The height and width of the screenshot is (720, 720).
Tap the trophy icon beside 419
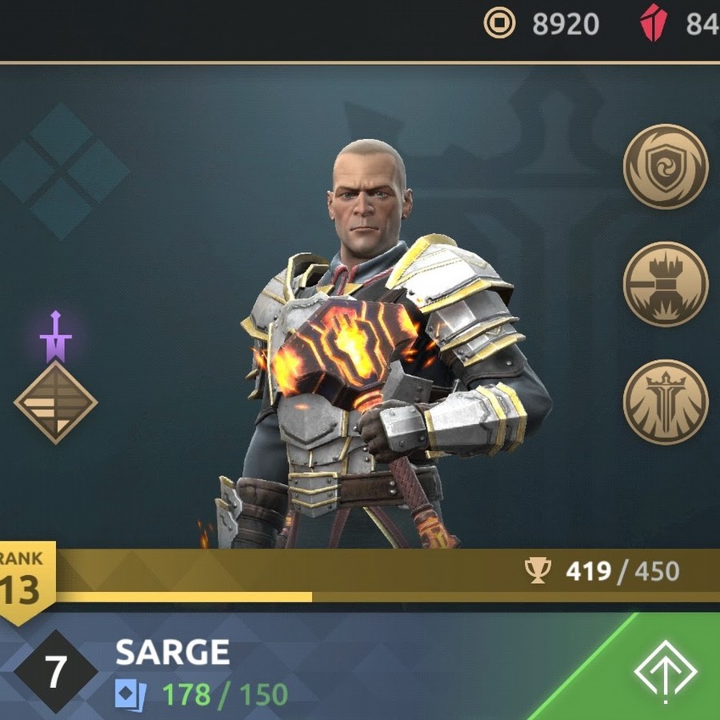click(538, 570)
